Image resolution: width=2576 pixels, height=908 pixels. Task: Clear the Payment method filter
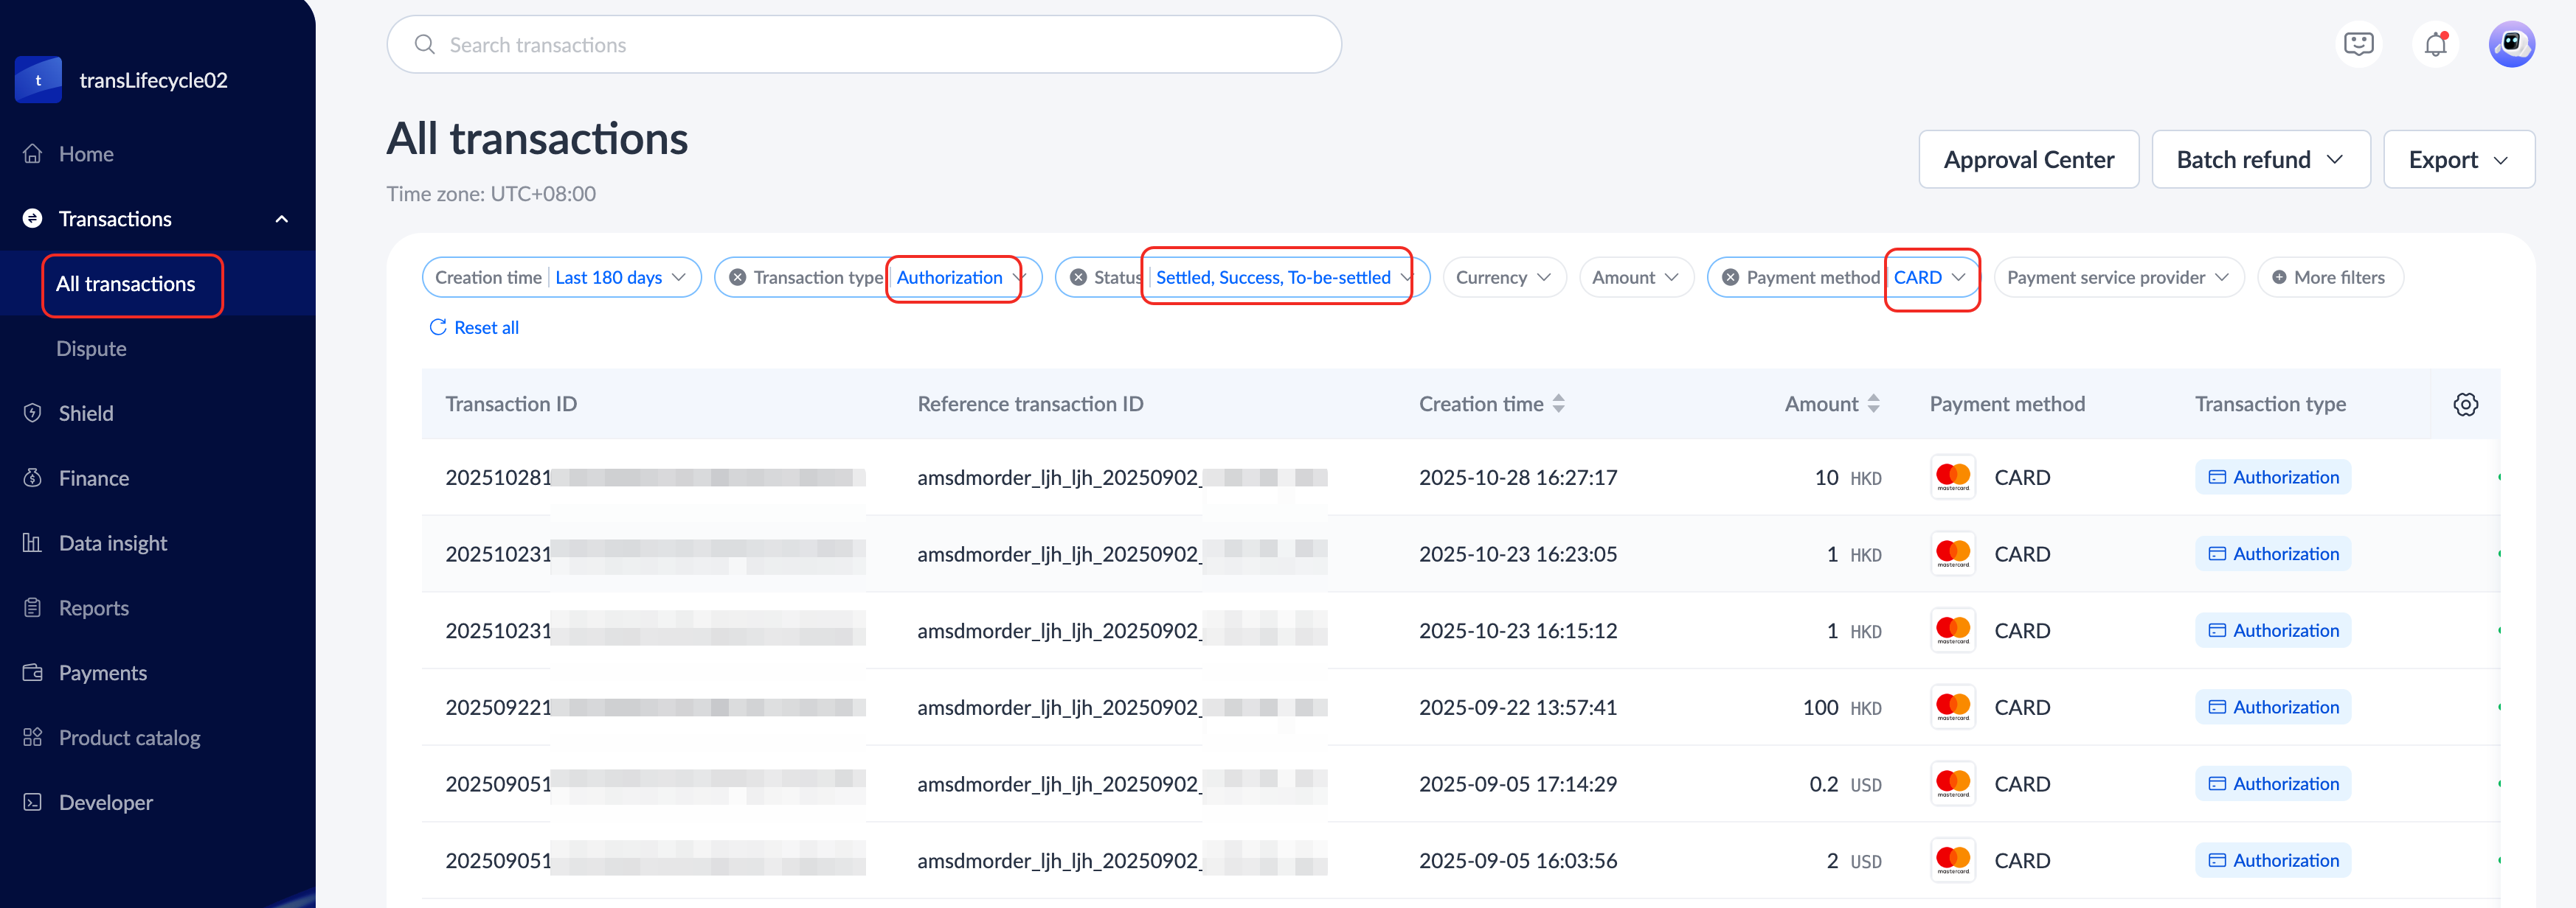1730,278
